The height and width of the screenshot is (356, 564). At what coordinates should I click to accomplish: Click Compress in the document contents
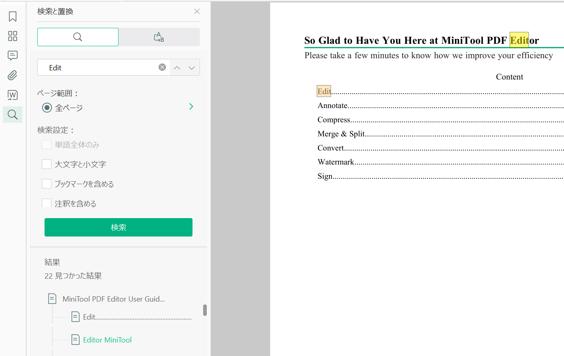click(x=334, y=120)
